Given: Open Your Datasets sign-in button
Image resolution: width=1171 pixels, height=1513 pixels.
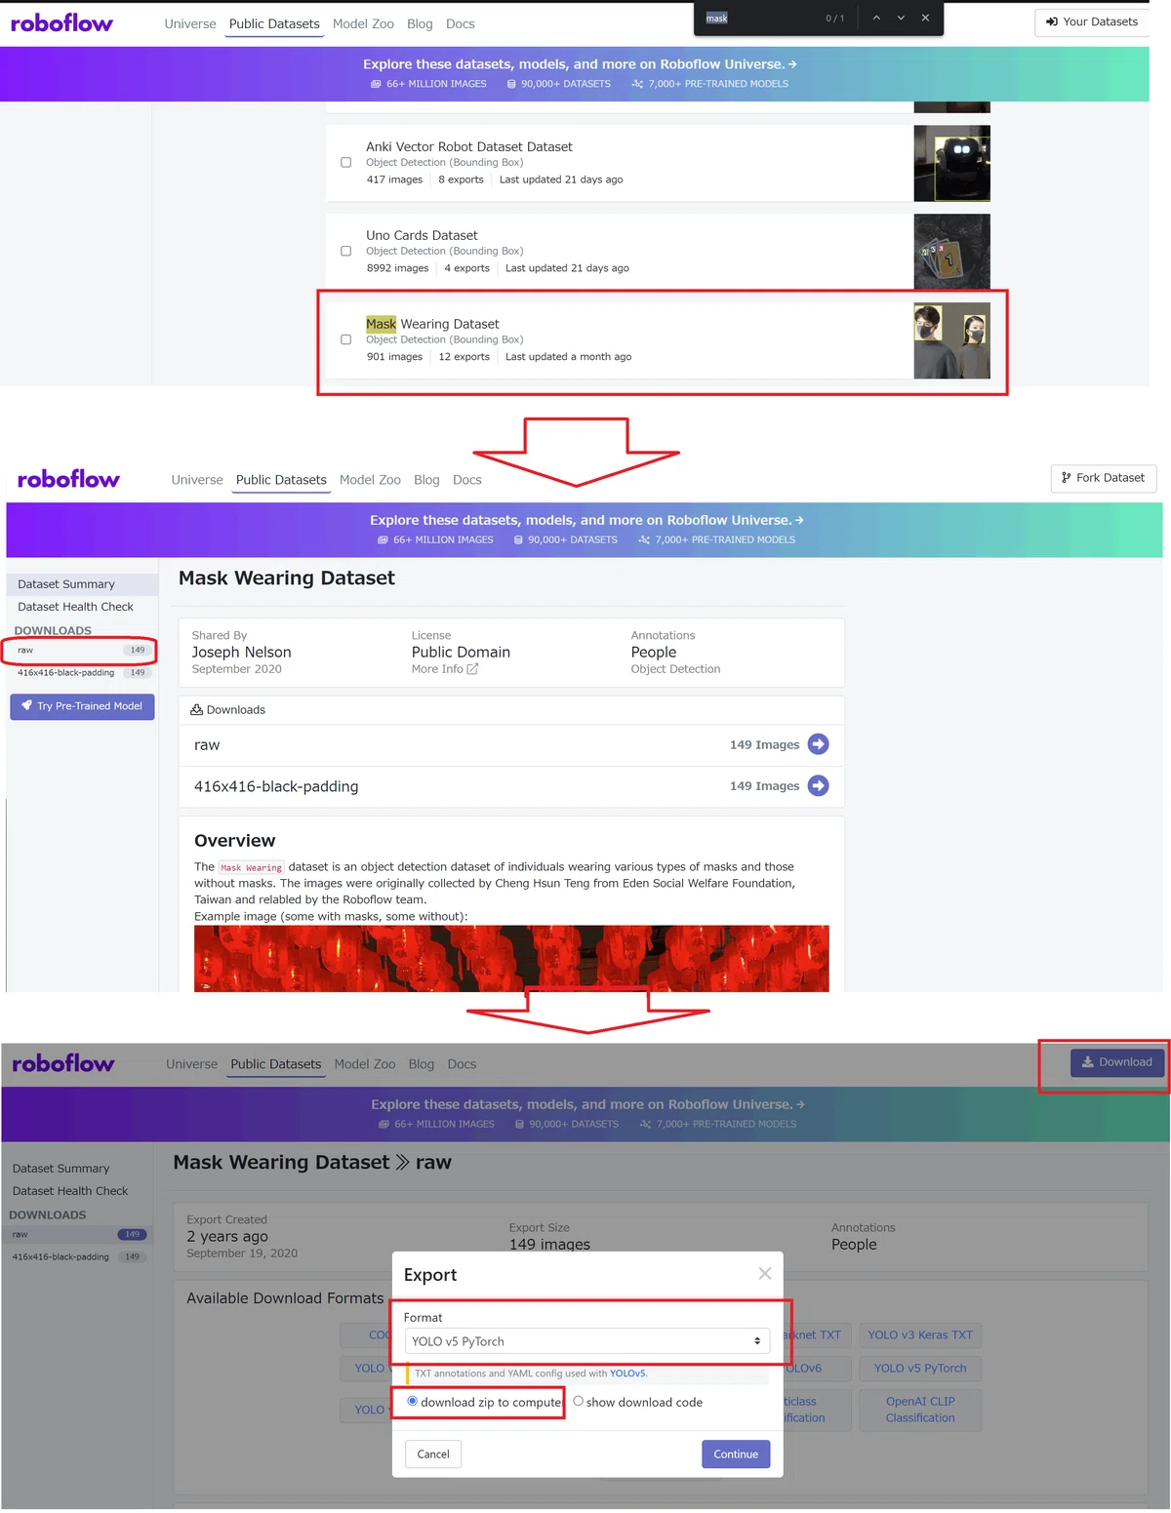Looking at the screenshot, I should point(1091,21).
